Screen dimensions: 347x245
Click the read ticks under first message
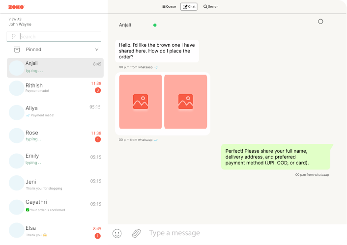(x=156, y=67)
